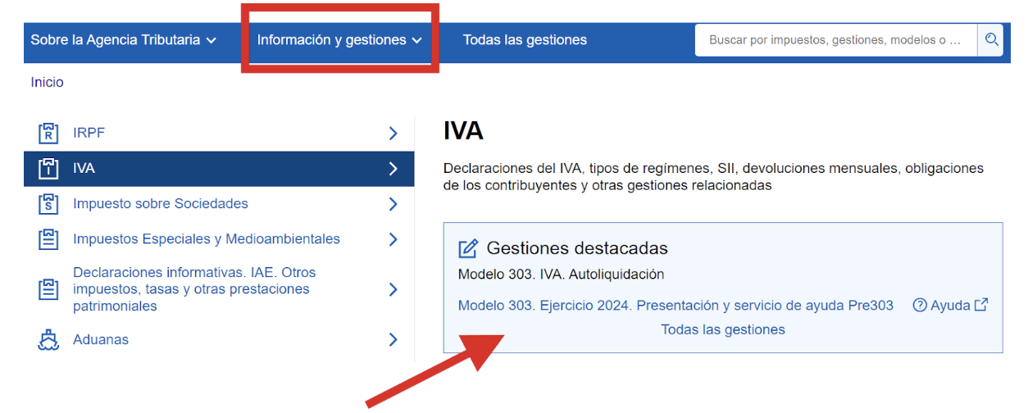Select Declaraciones informativas. IAE entry
This screenshot has height=413, width=1028.
pyautogui.click(x=219, y=289)
